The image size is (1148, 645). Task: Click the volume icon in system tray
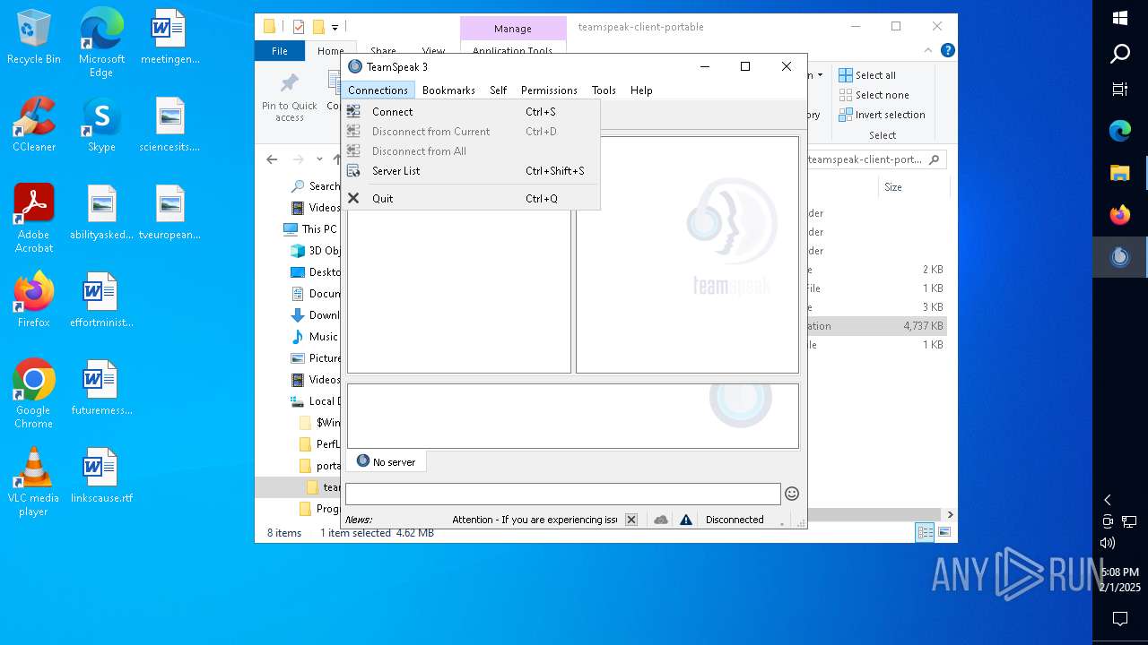click(1108, 543)
